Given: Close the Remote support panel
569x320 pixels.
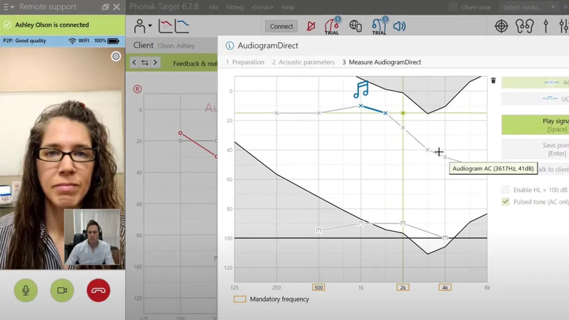Looking at the screenshot, I should pyautogui.click(x=117, y=7).
